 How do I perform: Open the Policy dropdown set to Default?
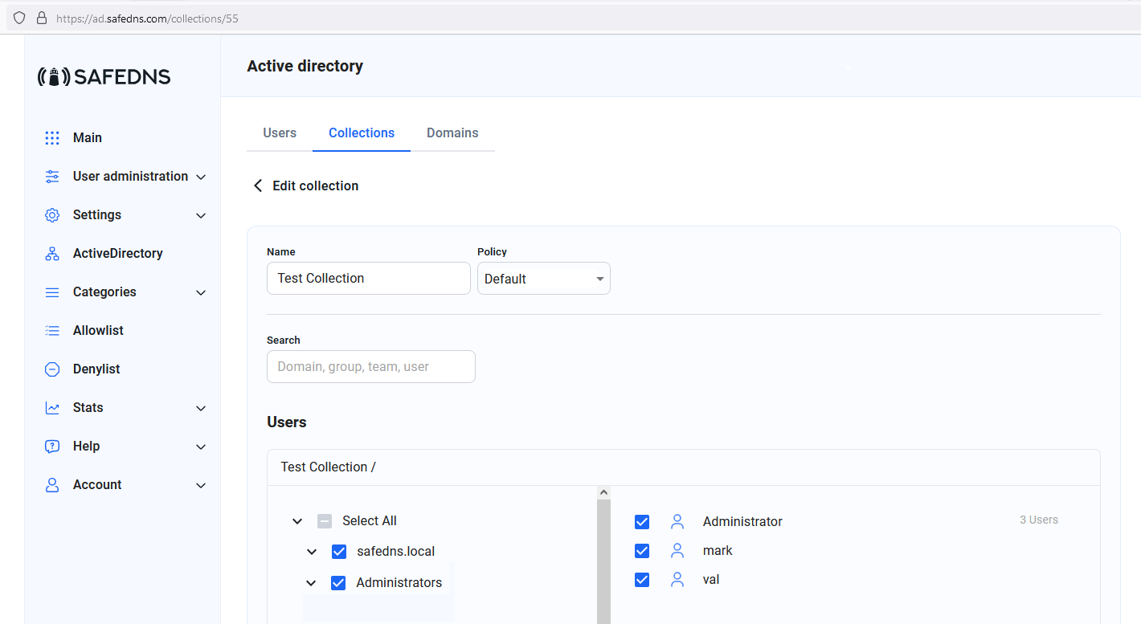[x=544, y=279]
